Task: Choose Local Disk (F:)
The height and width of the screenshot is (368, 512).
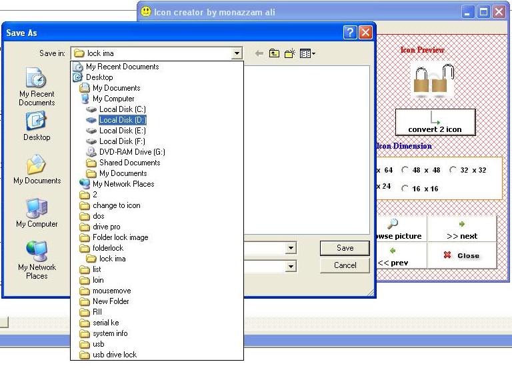Action: [157, 141]
